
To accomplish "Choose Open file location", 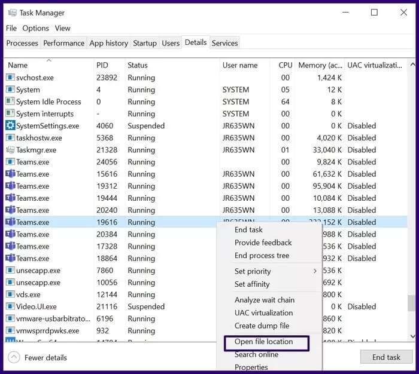I will 263,342.
